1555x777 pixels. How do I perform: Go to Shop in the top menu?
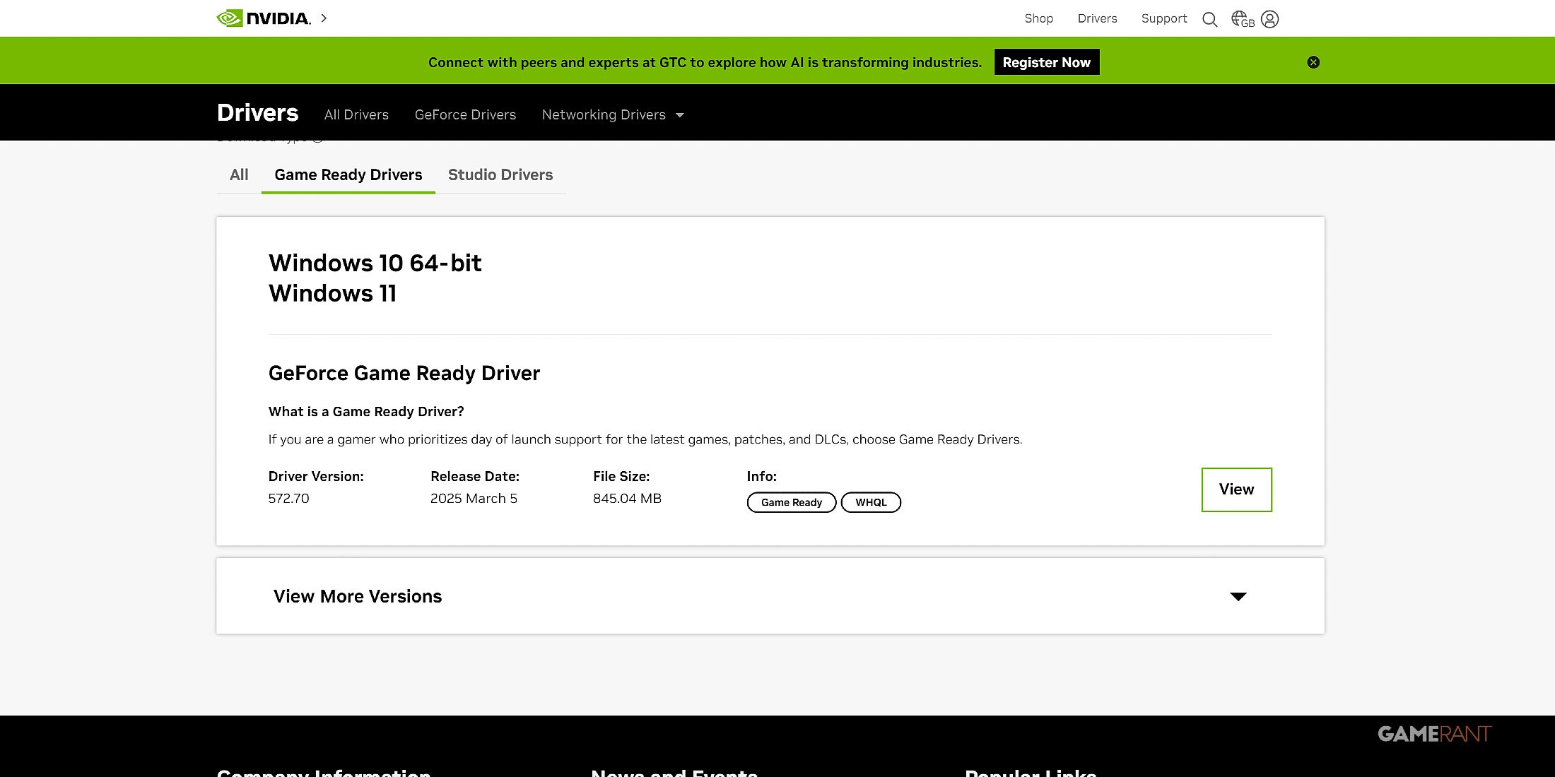coord(1038,18)
